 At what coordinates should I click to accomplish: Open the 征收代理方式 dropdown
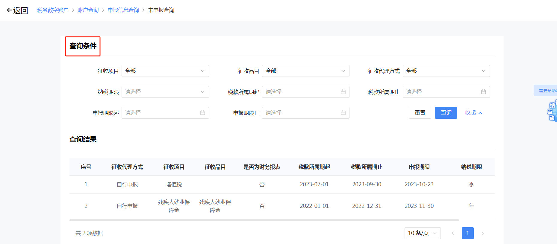point(446,71)
